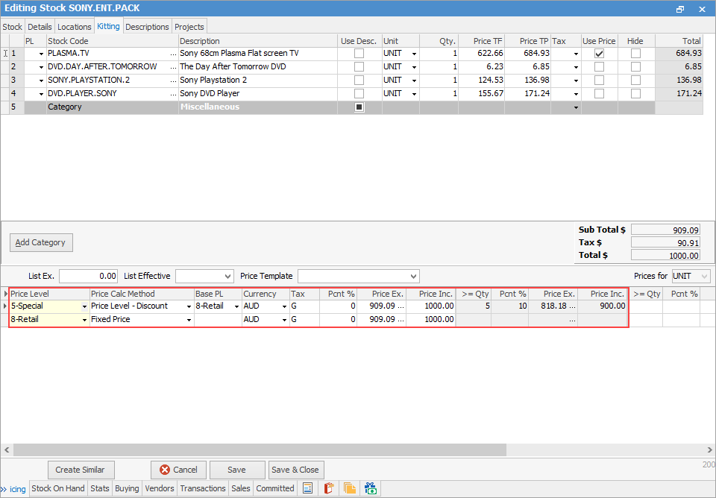This screenshot has width=716, height=498.
Task: Restore the Editing Stock window
Action: pos(679,9)
